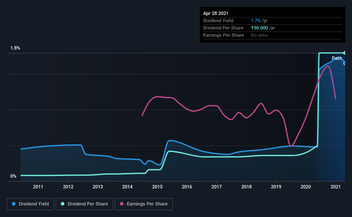
Task: Click the teal Dividend Per Share legend dot
Action: [63, 204]
